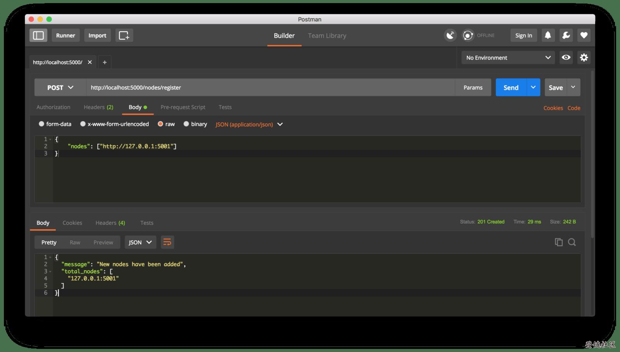This screenshot has width=620, height=352.
Task: Open JSON (application/json) content type dropdown
Action: coord(249,124)
